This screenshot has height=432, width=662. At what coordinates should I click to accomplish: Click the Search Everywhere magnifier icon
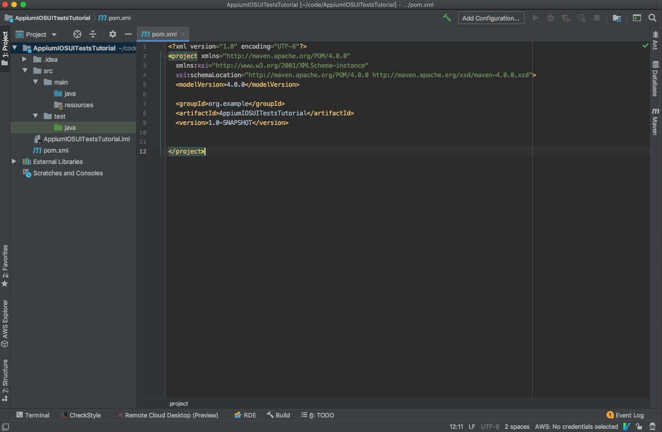[652, 18]
